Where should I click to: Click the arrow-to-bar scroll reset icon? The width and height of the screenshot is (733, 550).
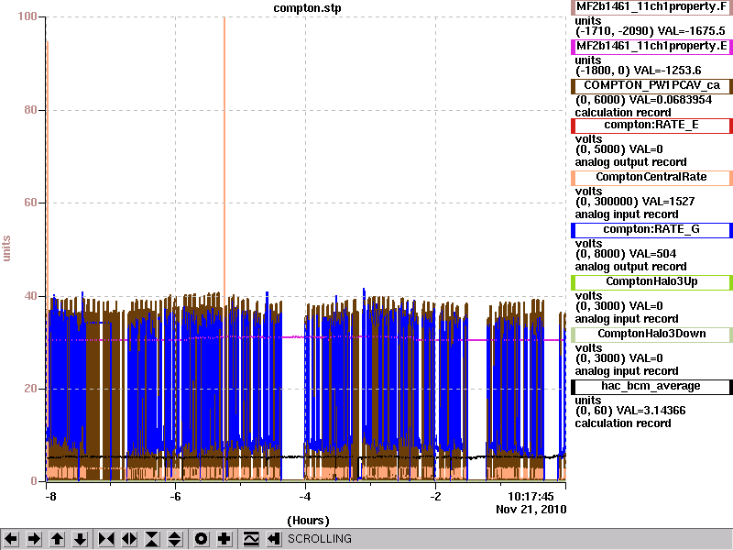pos(273,539)
